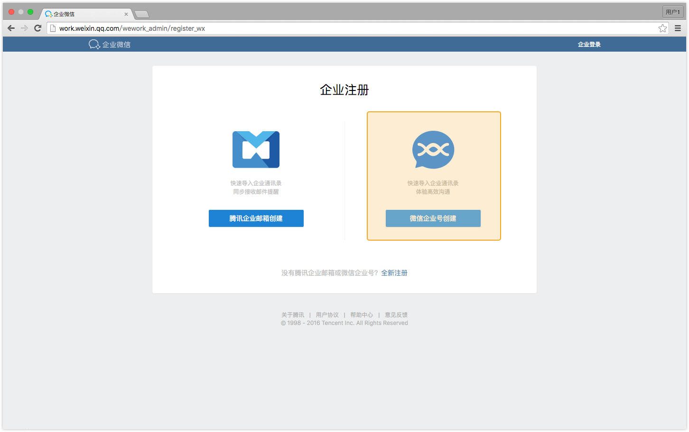The width and height of the screenshot is (689, 432).
Task: Click the 体验高效沟通 description text
Action: point(433,192)
